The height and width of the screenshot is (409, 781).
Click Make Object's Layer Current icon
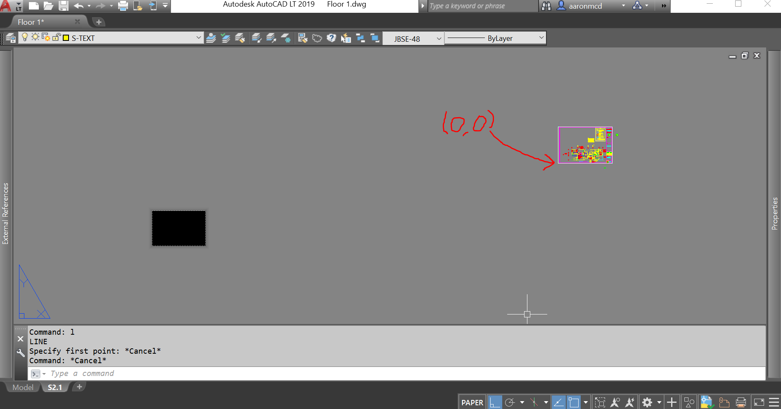tap(211, 38)
